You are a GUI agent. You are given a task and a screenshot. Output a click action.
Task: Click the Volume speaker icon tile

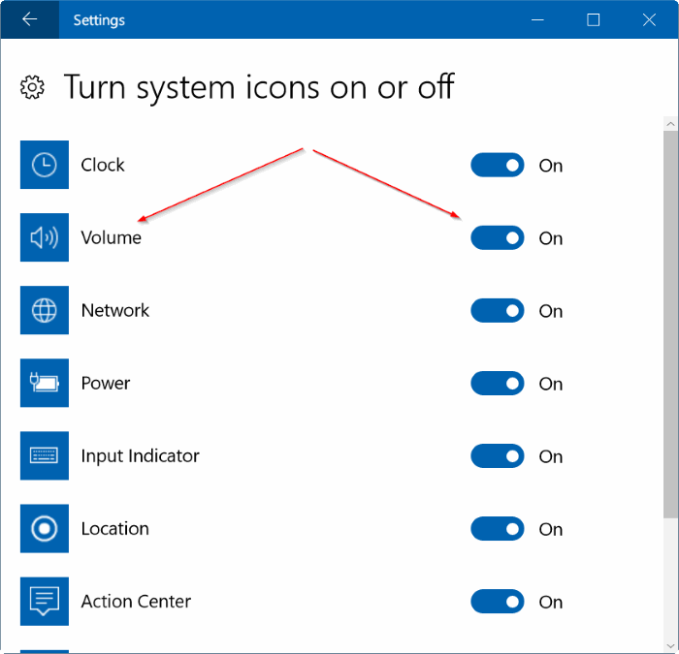pyautogui.click(x=45, y=237)
